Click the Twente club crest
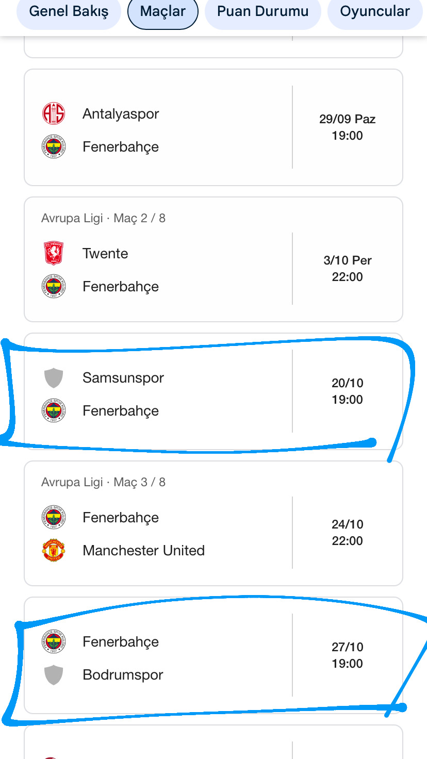 point(54,254)
